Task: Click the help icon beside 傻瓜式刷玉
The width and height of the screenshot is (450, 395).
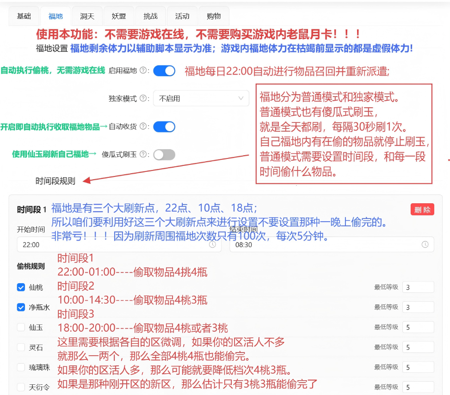Action: click(142, 155)
